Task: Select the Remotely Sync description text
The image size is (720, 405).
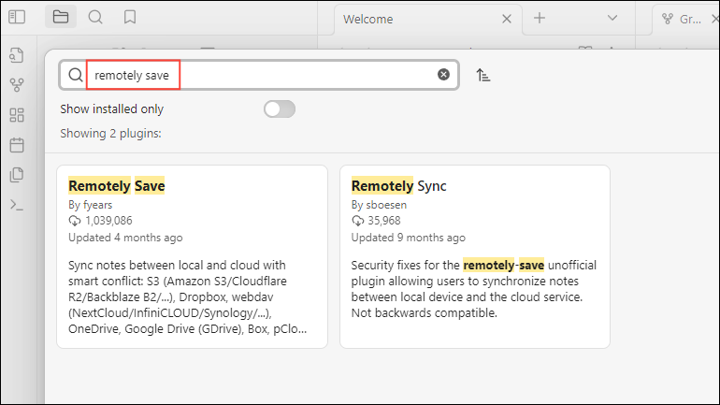Action: click(x=474, y=289)
